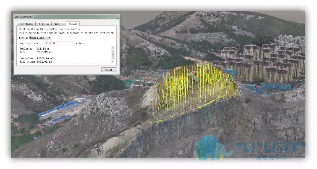
Task: Click into the Sampling distance field
Action: click(x=60, y=43)
